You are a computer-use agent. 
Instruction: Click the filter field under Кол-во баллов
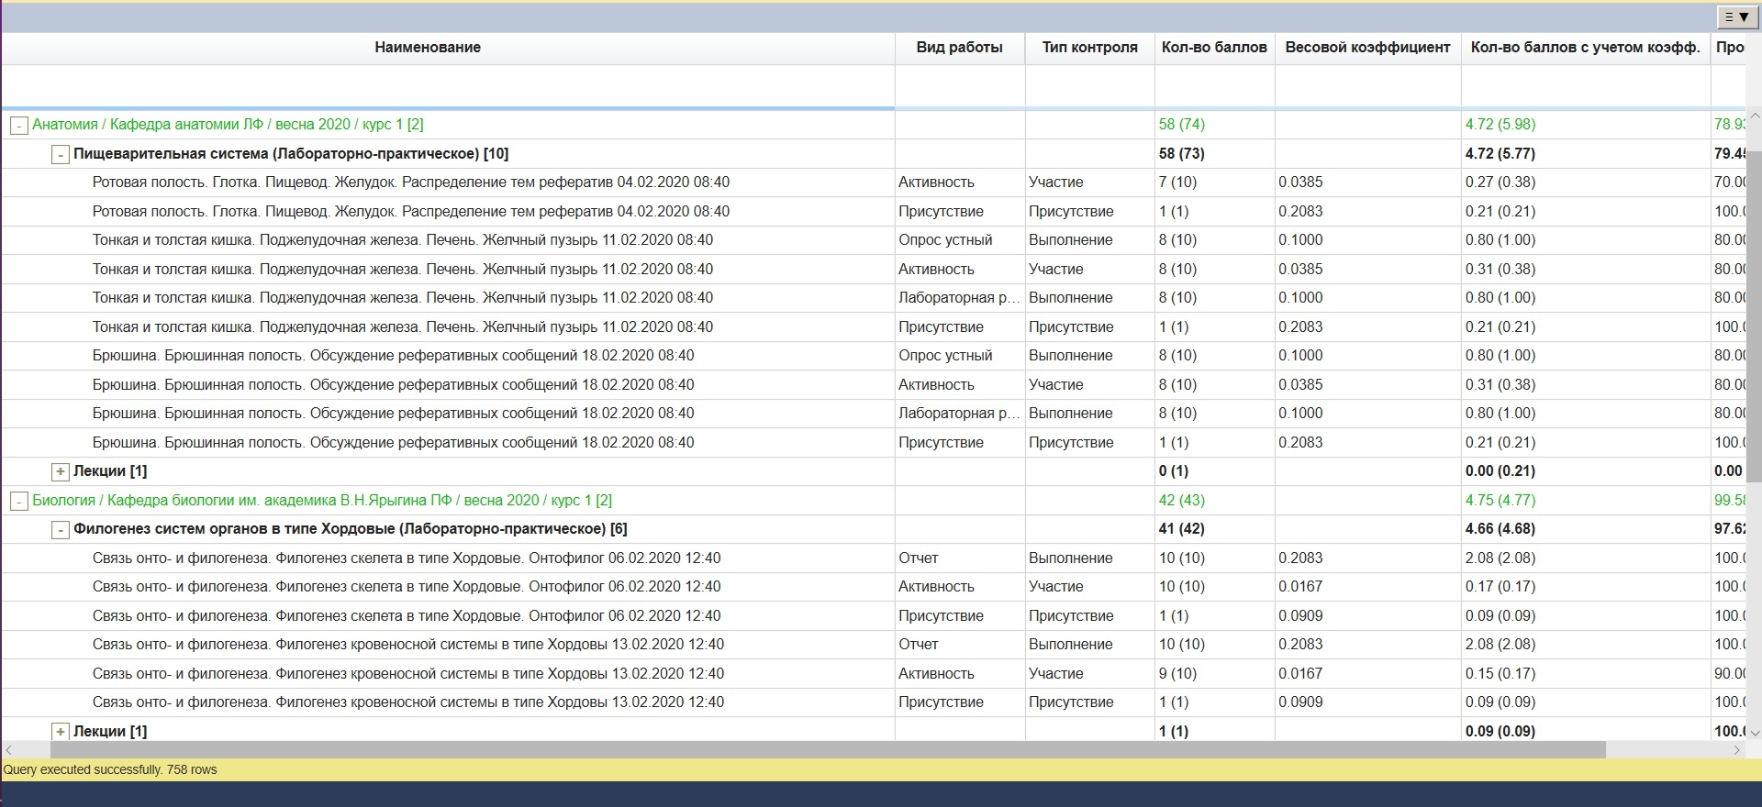tap(1214, 86)
